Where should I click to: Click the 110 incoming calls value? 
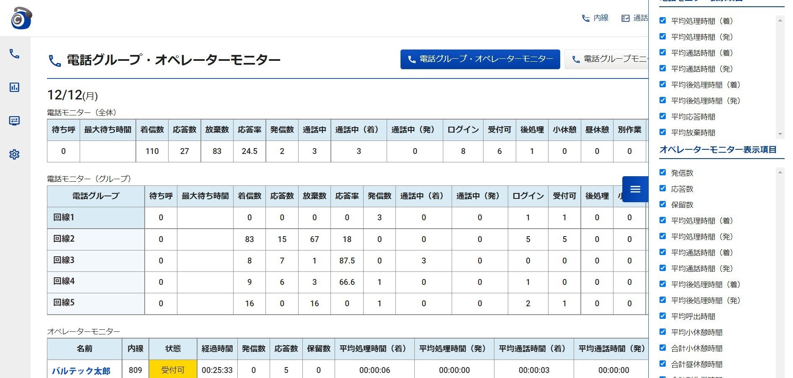coord(152,151)
